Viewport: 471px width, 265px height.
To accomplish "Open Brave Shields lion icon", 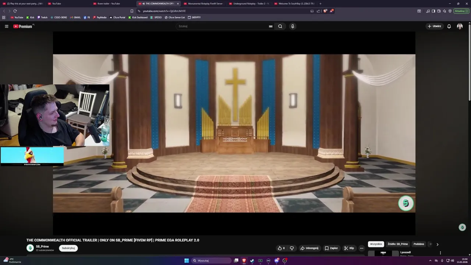I will click(325, 11).
